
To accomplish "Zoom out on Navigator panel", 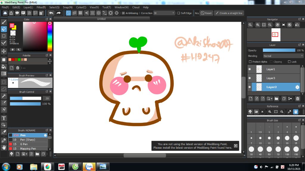I will (270, 25).
